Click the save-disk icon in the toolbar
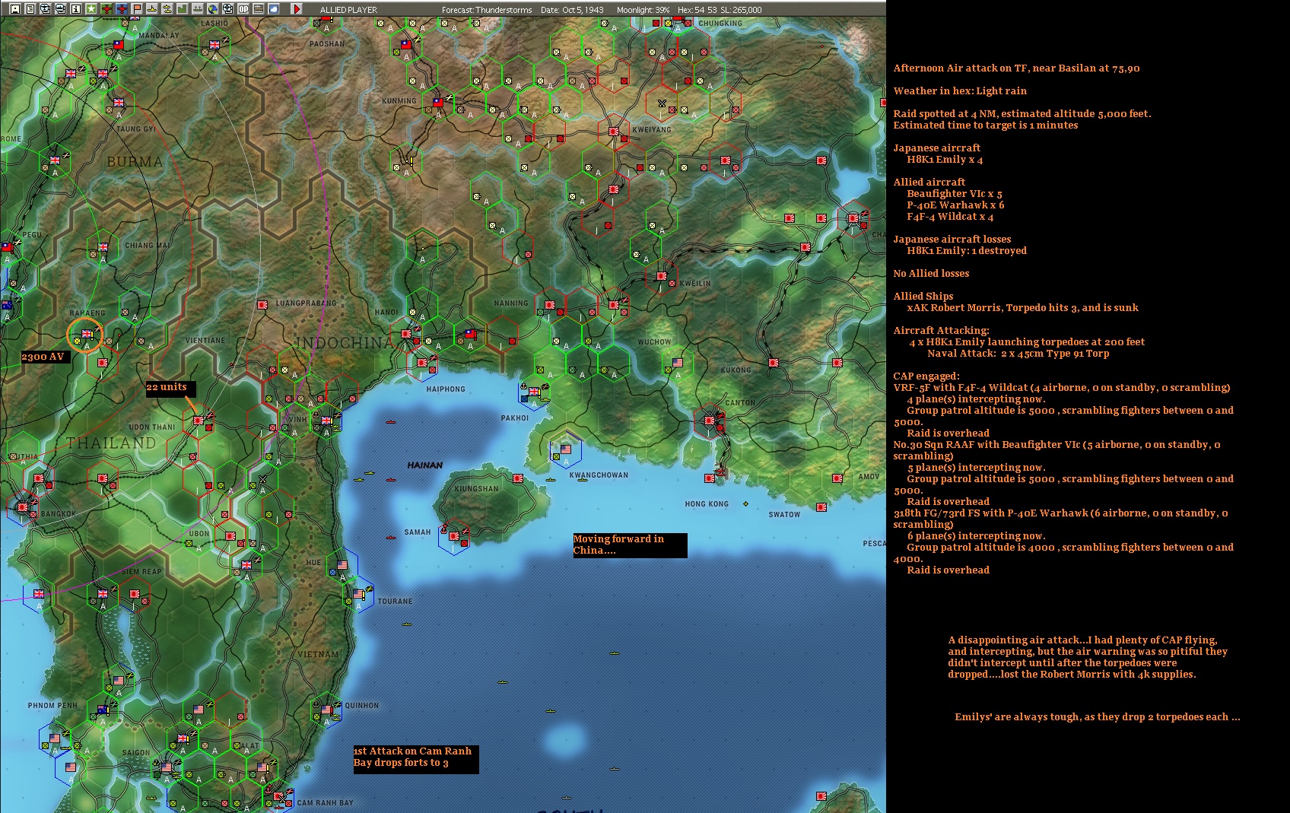The width and height of the screenshot is (1290, 813). (15, 9)
